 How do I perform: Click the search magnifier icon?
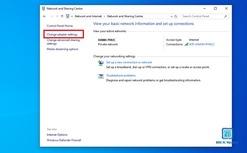click(x=226, y=16)
